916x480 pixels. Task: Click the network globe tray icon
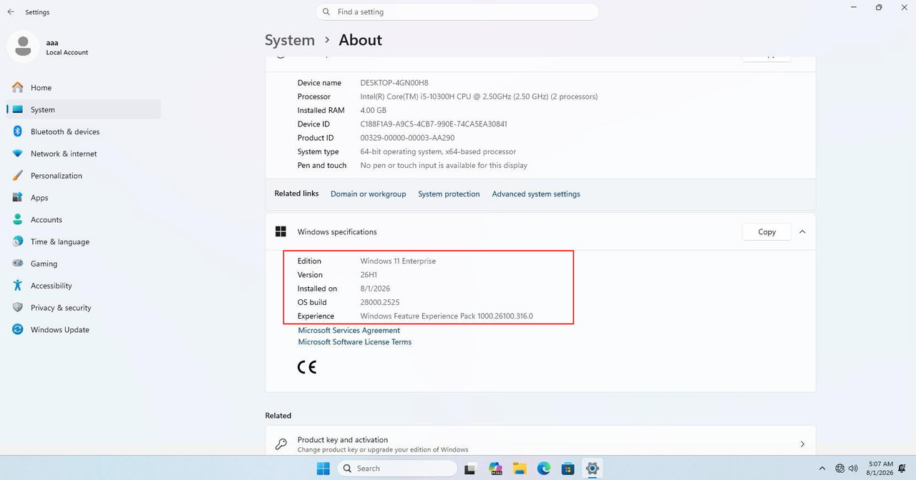tap(840, 469)
